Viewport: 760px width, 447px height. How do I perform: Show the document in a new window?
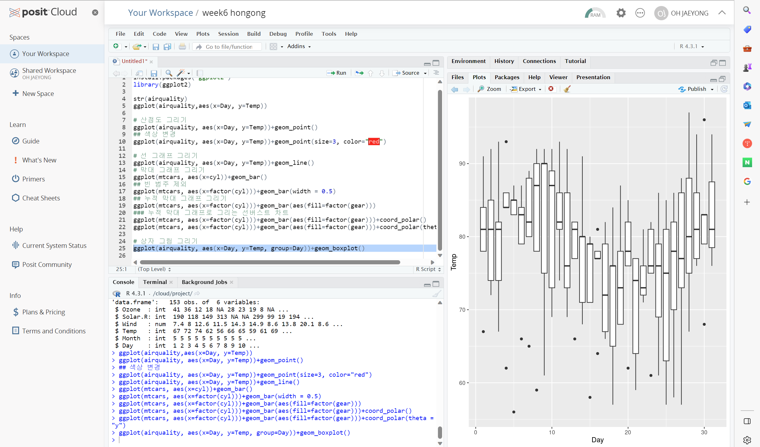(139, 73)
